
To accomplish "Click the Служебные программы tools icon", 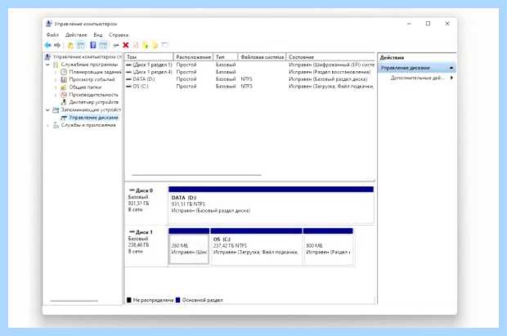I will (56, 65).
